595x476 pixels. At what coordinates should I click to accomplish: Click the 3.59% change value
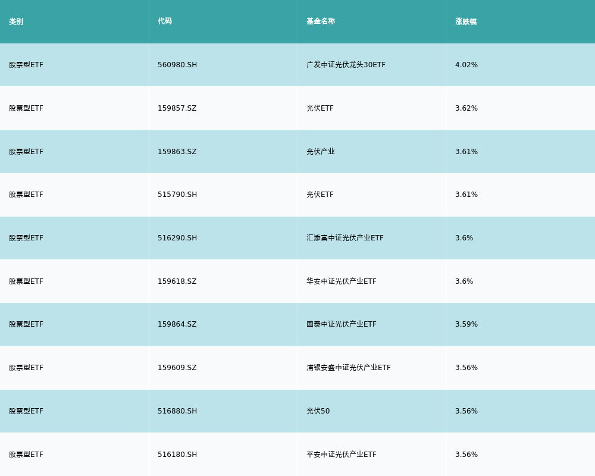(466, 324)
